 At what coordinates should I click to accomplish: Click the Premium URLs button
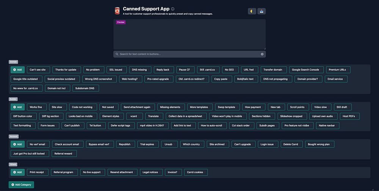pyautogui.click(x=338, y=70)
